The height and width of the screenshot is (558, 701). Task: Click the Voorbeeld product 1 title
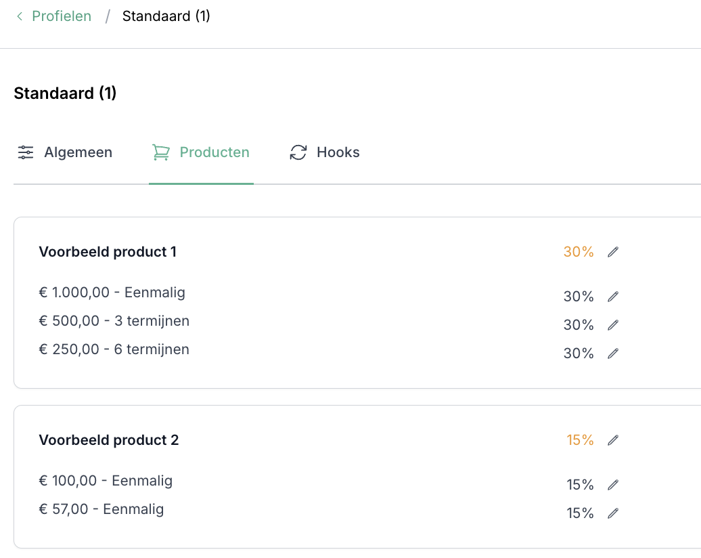point(108,252)
